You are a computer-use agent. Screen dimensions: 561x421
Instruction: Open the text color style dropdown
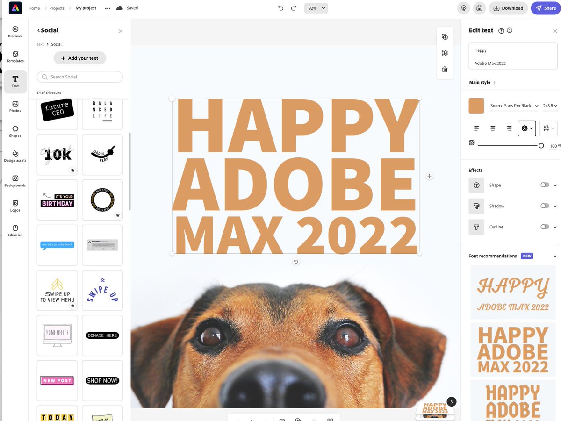pos(527,128)
